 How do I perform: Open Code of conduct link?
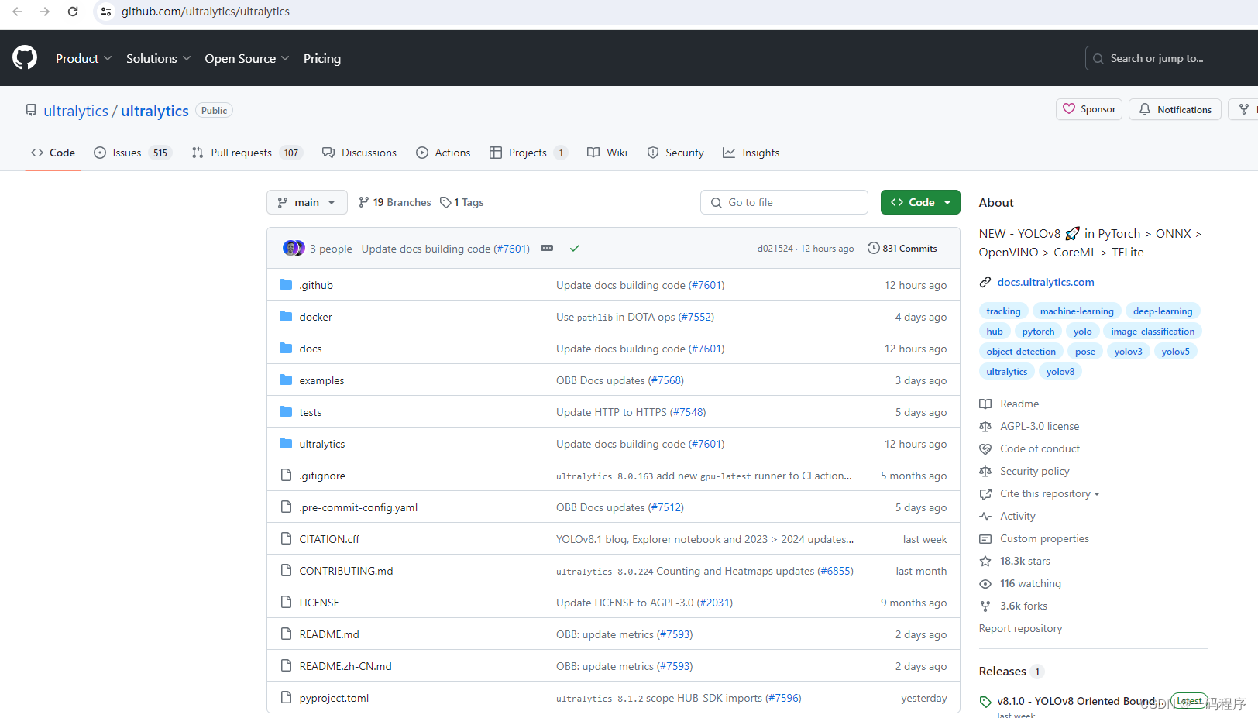point(1040,448)
